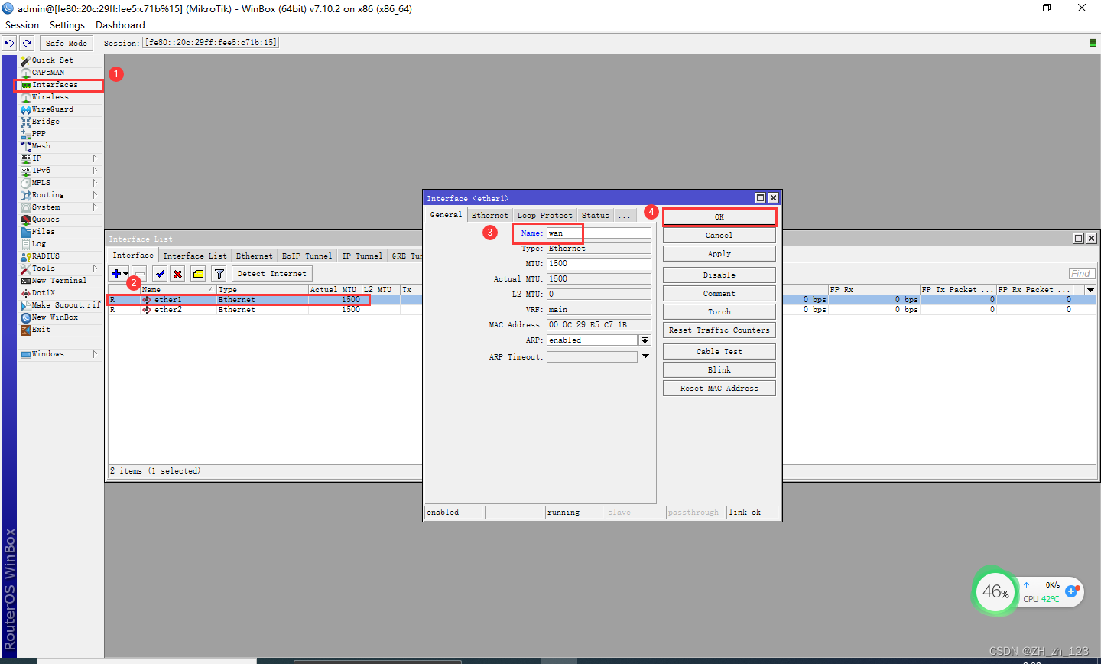Open the Session menu

[x=22, y=25]
